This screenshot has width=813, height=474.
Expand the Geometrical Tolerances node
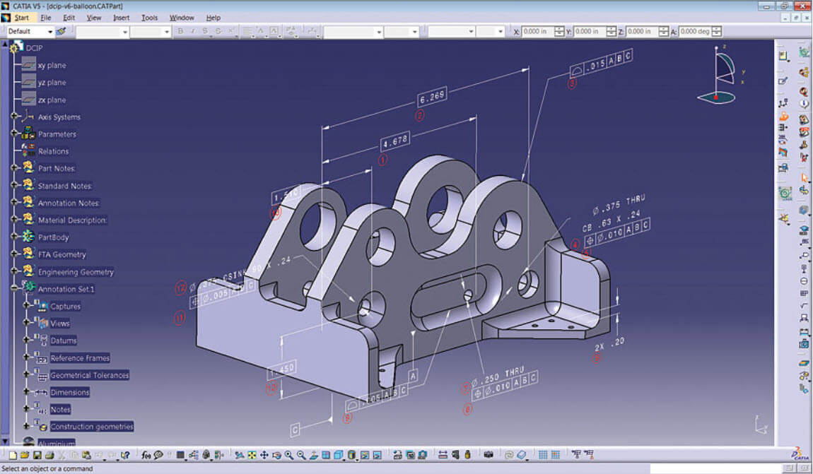tap(27, 374)
